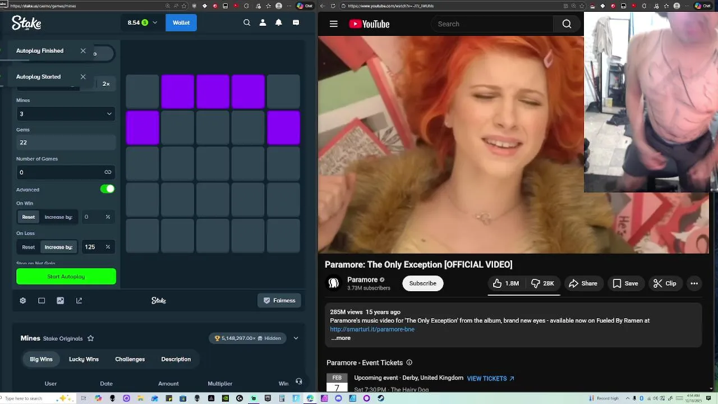Dislike the Paramore video

tap(542, 283)
